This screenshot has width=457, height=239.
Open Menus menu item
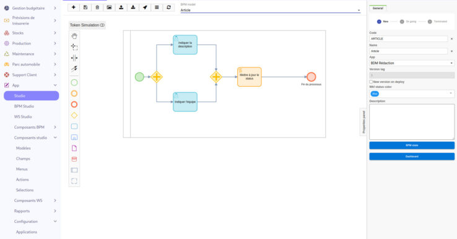(22, 169)
